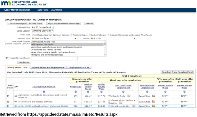Click Top Industry Of Employment column header link
Screen dimensions: 197x117
click(x=123, y=87)
